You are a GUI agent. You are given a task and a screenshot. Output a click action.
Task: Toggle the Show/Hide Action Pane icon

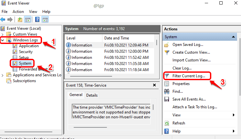45,19
